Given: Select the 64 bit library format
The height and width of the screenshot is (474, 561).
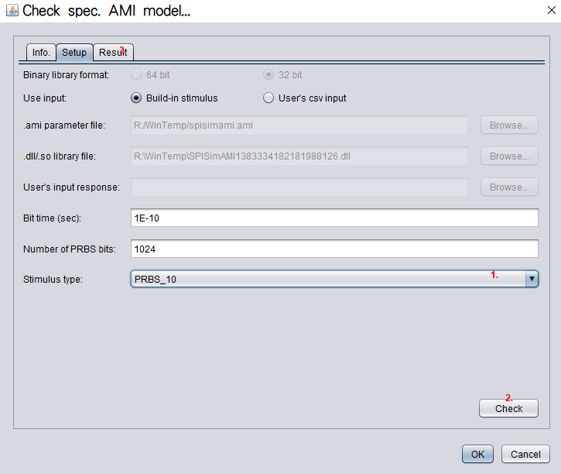Looking at the screenshot, I should pos(137,75).
